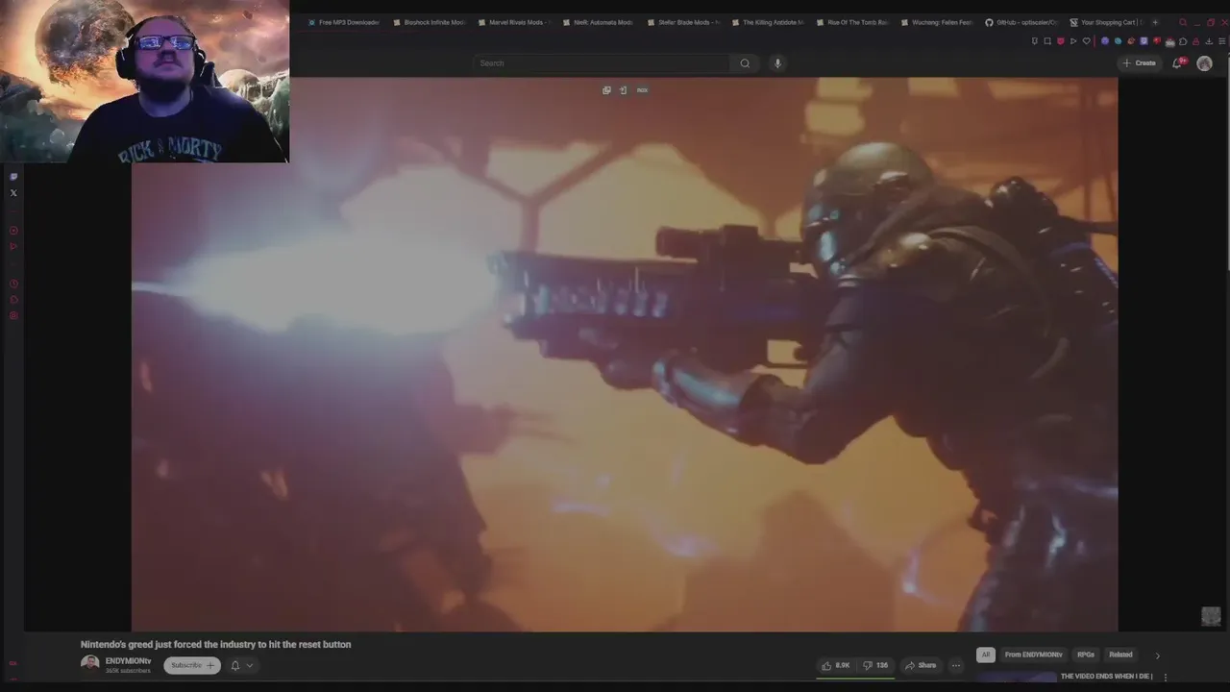Dislike the video (136 thumbs down)
This screenshot has height=692, width=1230.
click(875, 665)
